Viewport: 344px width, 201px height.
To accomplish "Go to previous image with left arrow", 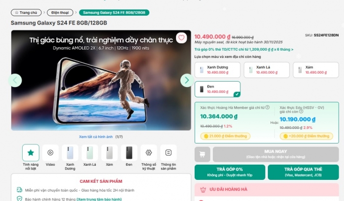I will [x=15, y=80].
